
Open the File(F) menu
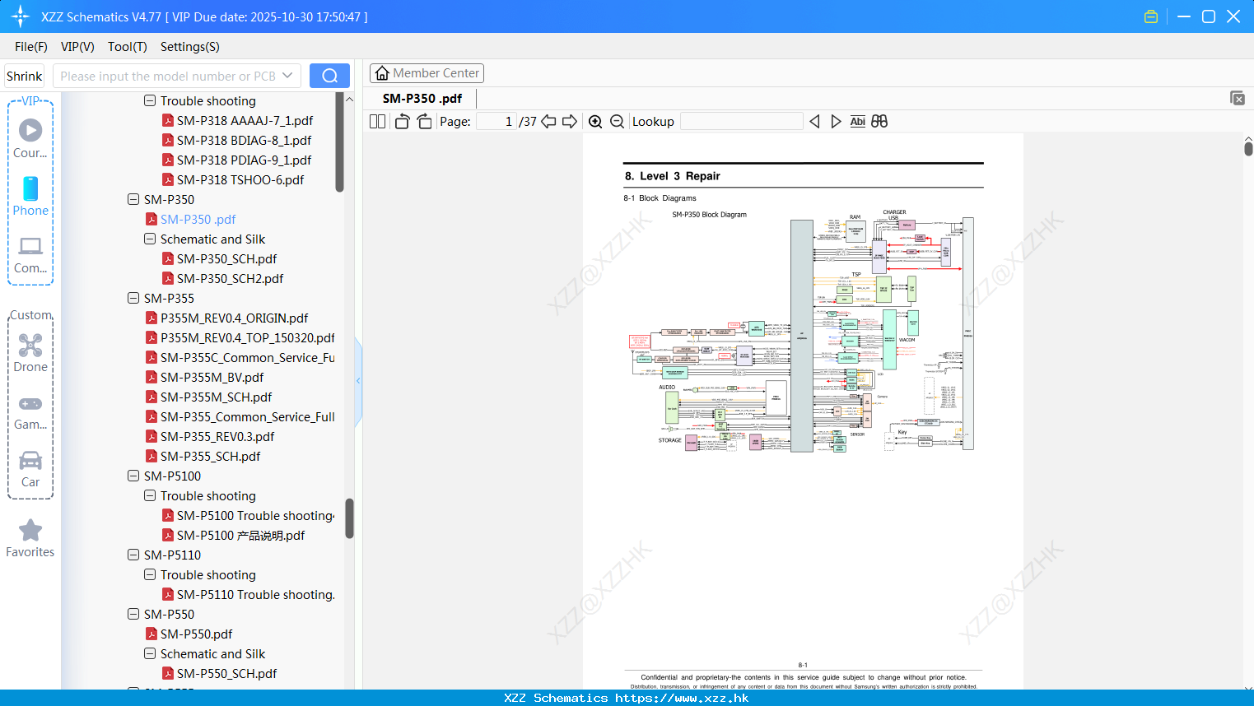31,46
